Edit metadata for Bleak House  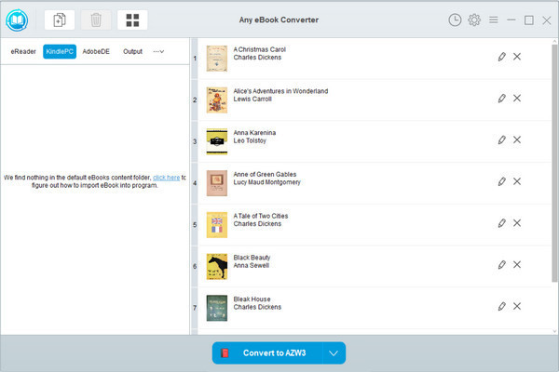click(501, 307)
